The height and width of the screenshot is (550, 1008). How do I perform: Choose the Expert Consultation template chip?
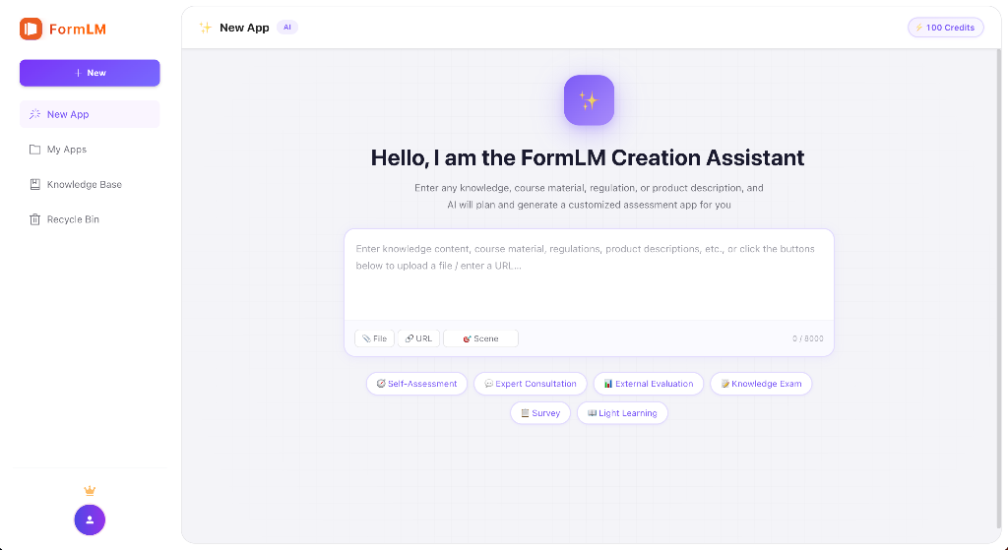point(531,384)
